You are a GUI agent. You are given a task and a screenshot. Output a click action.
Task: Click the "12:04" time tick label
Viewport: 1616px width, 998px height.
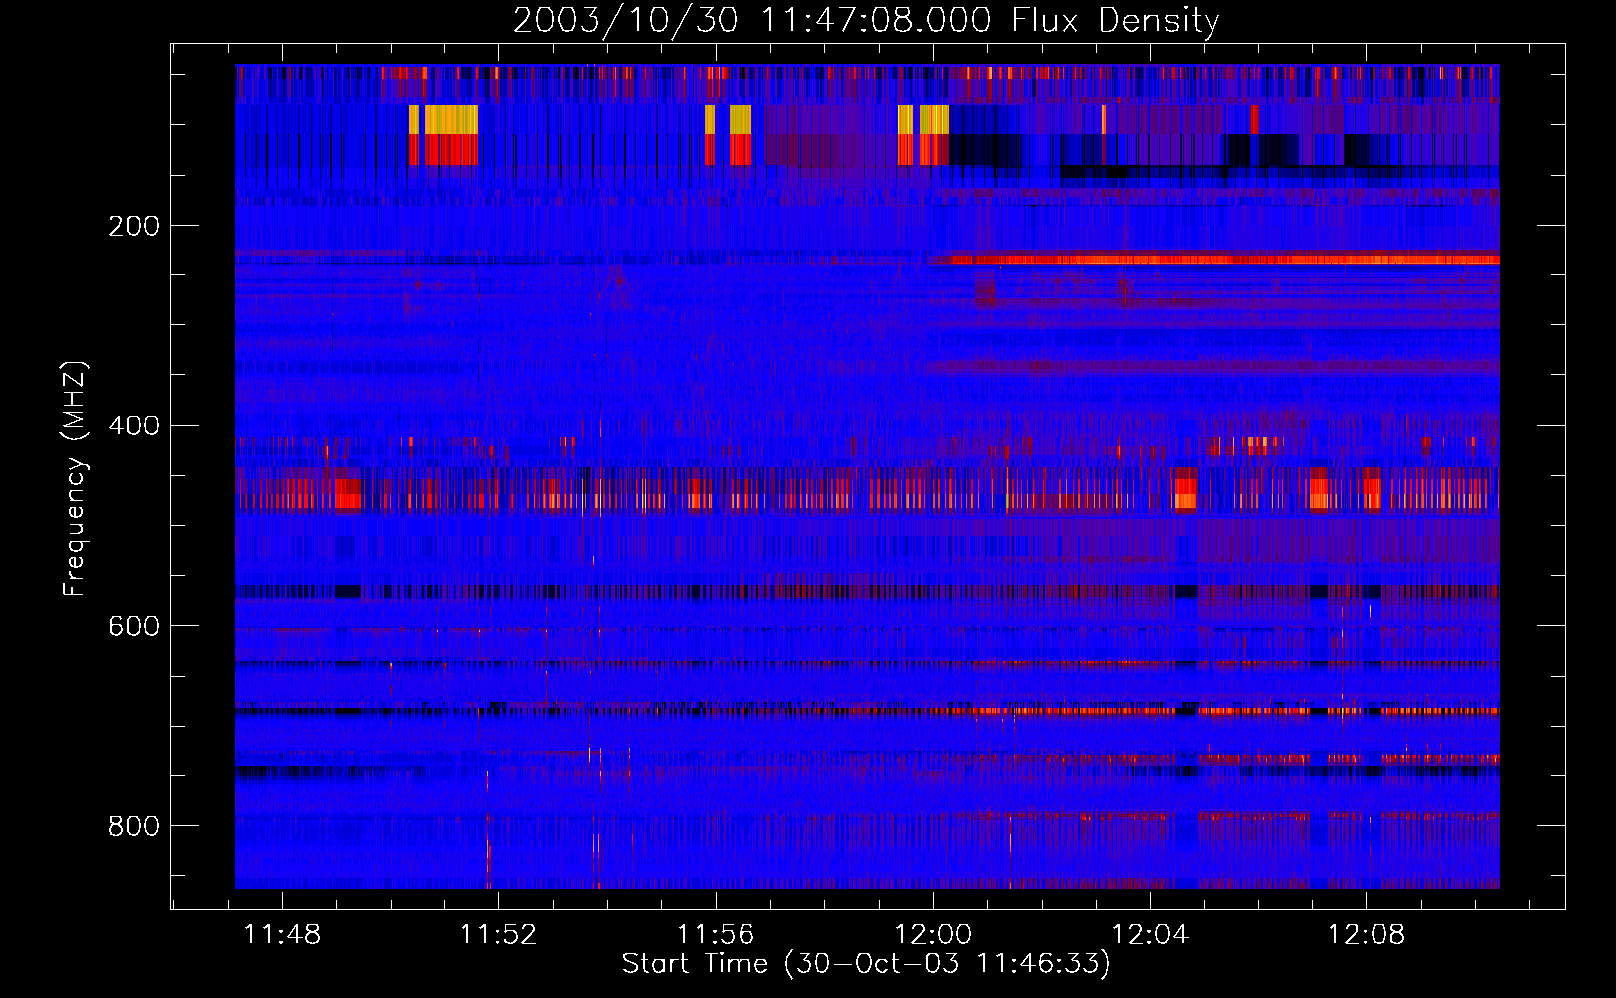pos(1150,934)
